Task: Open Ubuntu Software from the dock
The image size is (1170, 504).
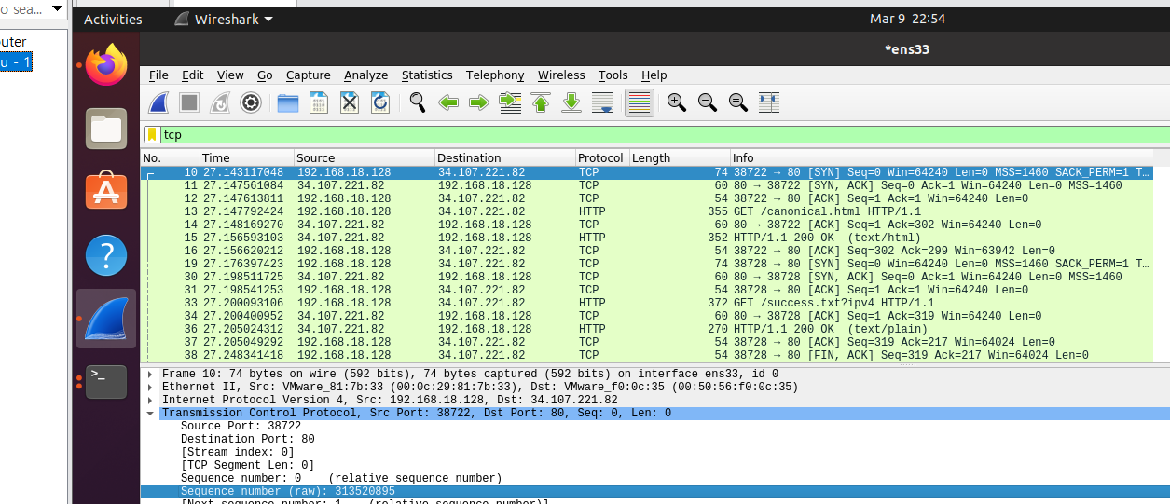Action: [106, 192]
